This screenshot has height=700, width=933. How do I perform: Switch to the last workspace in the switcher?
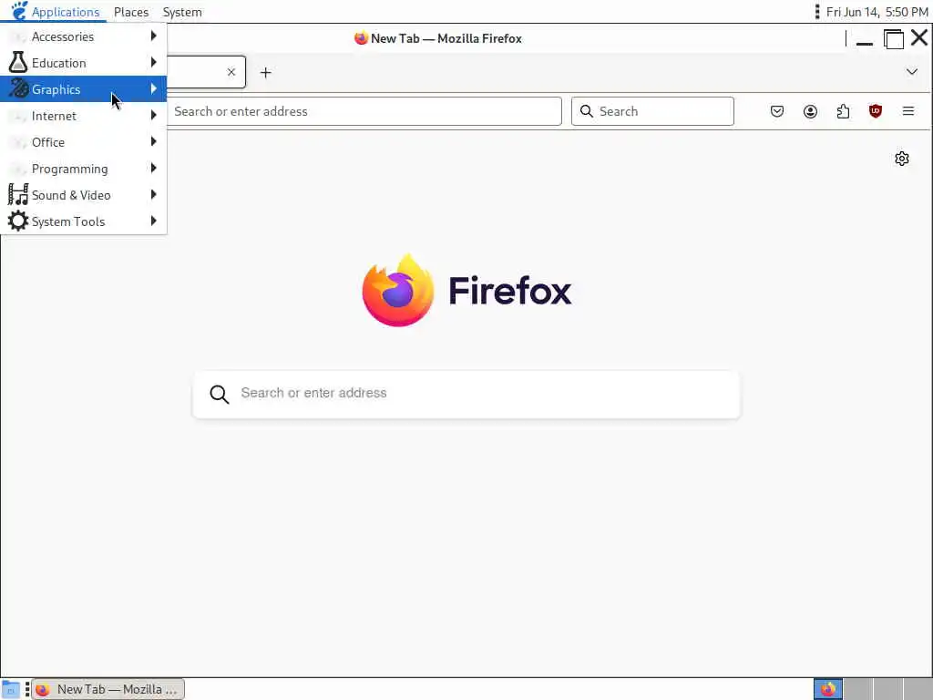point(918,689)
